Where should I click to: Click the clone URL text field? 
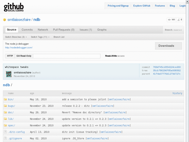[67, 56]
